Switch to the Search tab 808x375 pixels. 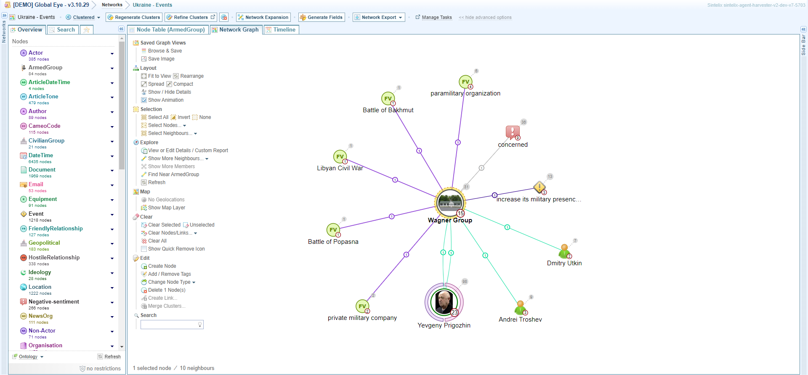(62, 30)
